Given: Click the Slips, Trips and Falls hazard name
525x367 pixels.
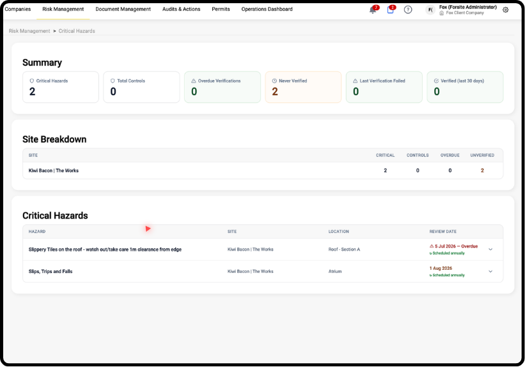Looking at the screenshot, I should tap(51, 271).
